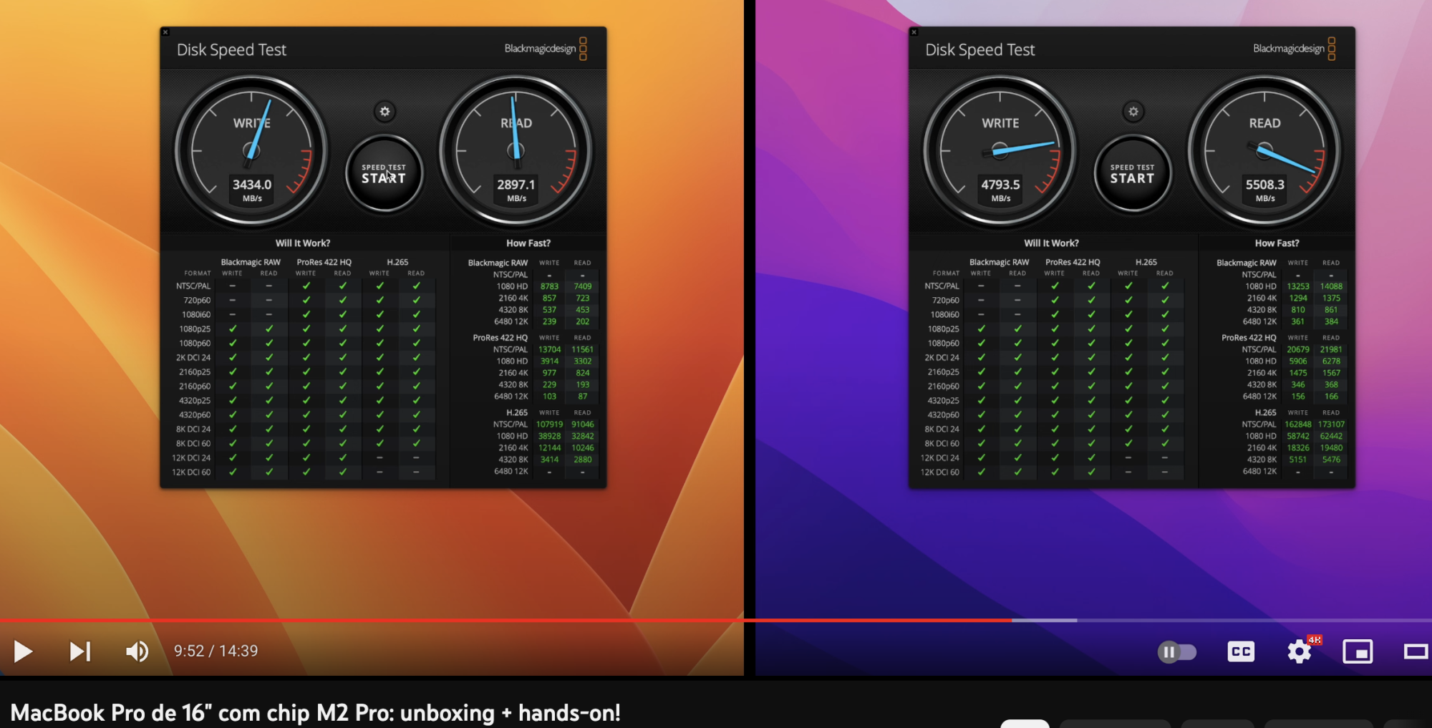Select the 4793.5 MB/s write value
The width and height of the screenshot is (1432, 728).
coord(1000,185)
